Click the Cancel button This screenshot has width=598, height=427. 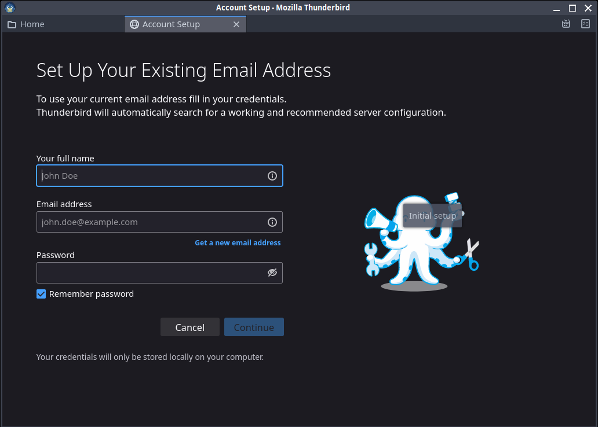[190, 327]
